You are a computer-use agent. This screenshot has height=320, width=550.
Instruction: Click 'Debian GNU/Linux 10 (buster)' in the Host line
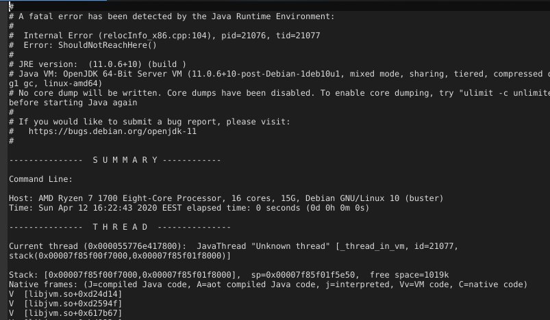click(x=374, y=198)
